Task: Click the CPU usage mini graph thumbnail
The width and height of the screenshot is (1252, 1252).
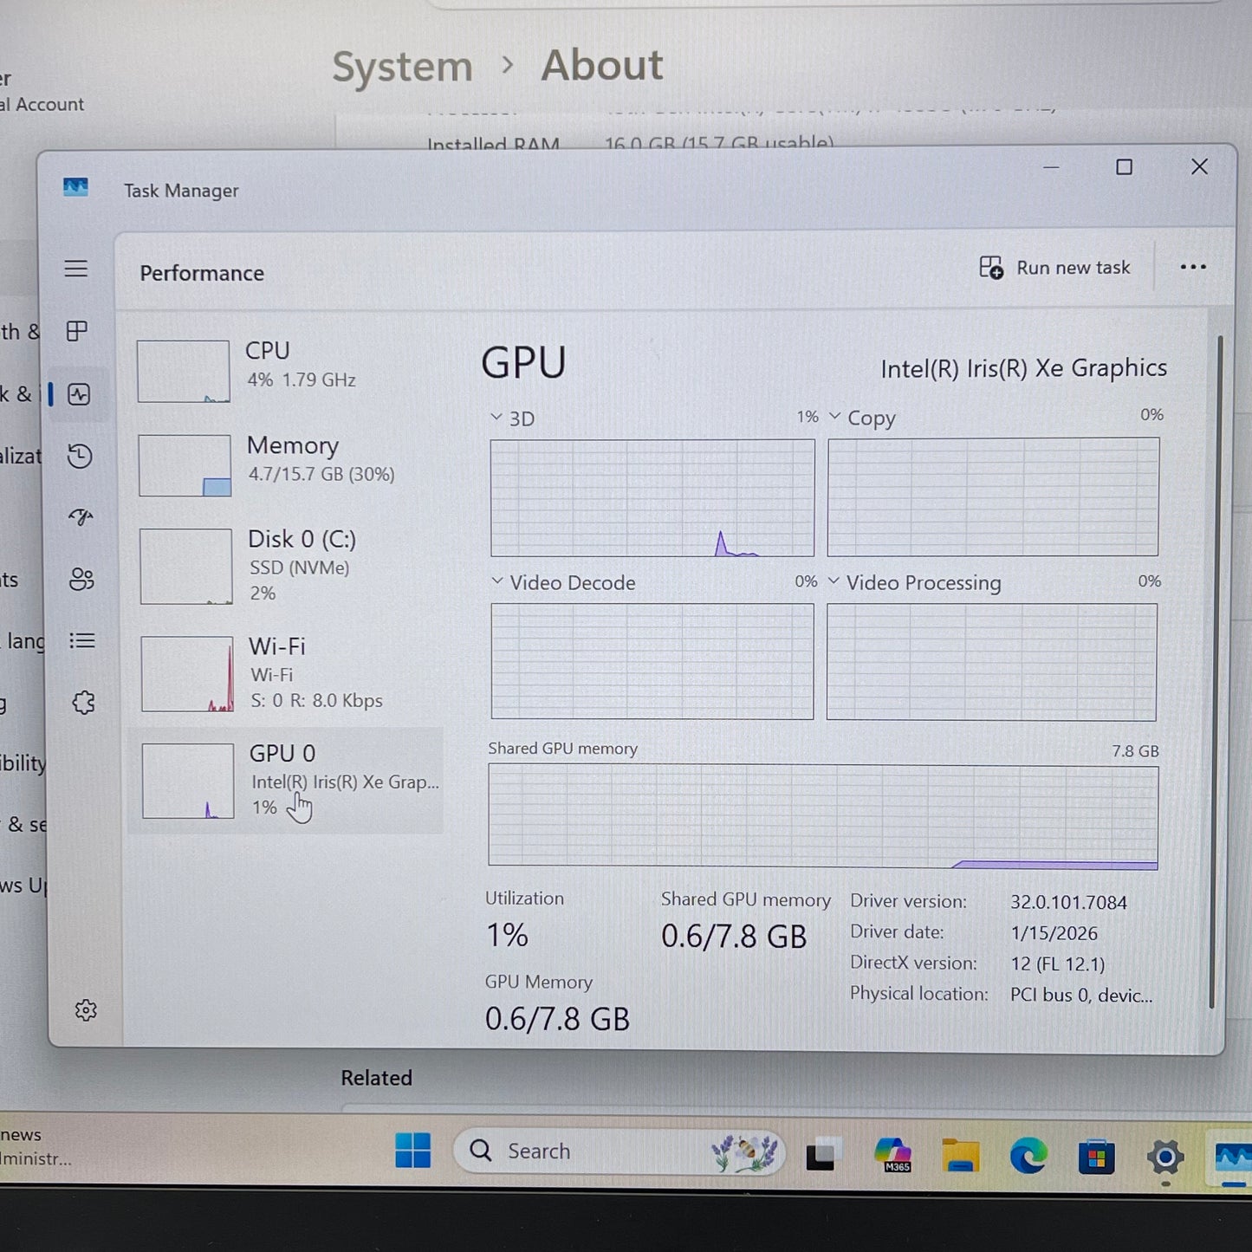Action: (x=184, y=371)
